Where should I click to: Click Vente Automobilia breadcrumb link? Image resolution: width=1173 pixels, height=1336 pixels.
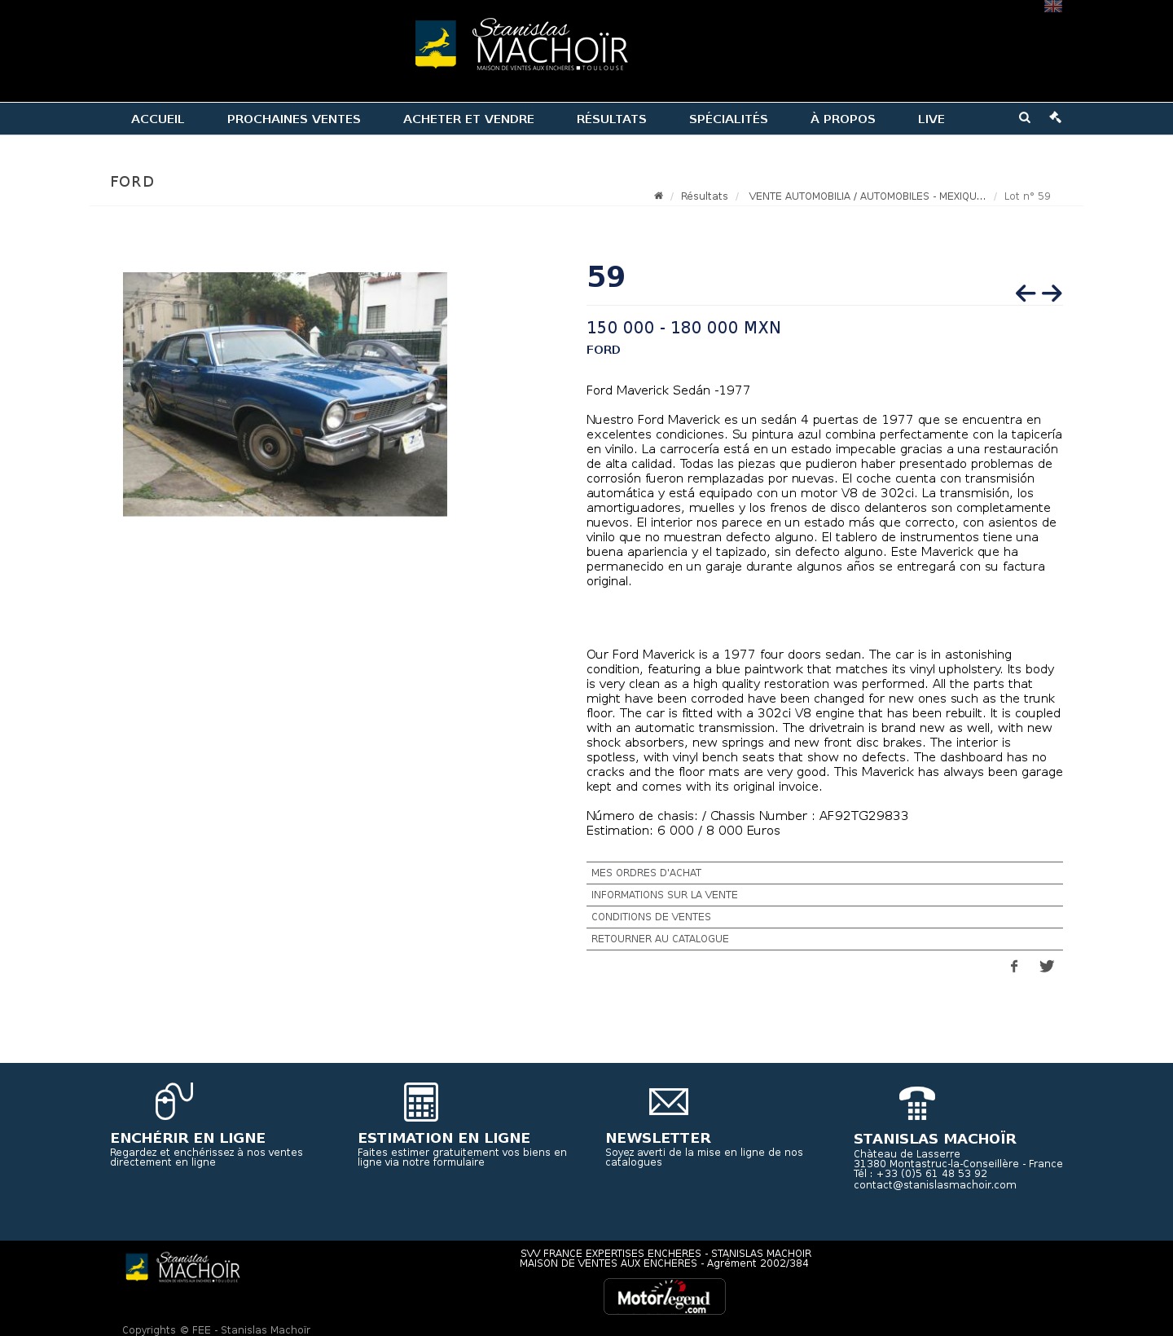pos(868,196)
